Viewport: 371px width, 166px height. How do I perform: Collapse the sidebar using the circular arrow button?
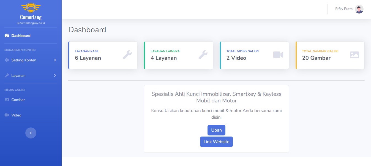tap(31, 133)
